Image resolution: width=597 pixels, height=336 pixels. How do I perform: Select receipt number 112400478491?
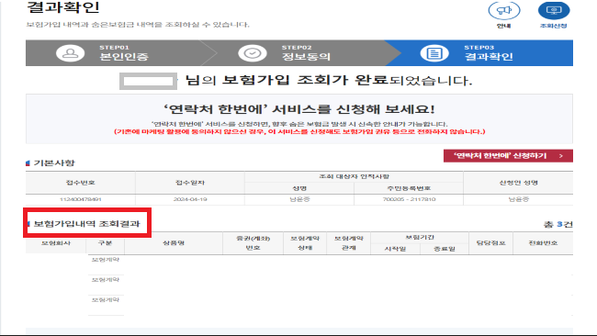pos(80,199)
